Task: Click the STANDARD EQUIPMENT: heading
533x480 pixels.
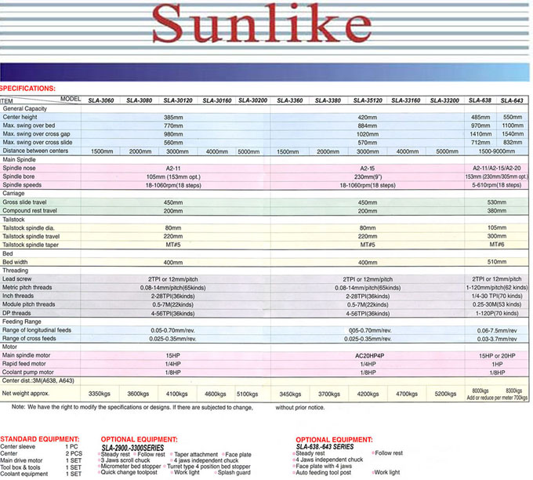Action: (40, 439)
